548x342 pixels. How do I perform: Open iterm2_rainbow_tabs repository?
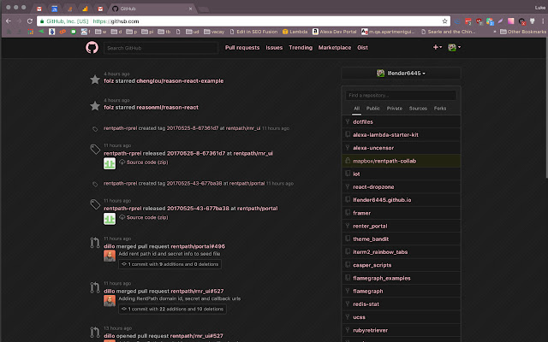pyautogui.click(x=380, y=252)
